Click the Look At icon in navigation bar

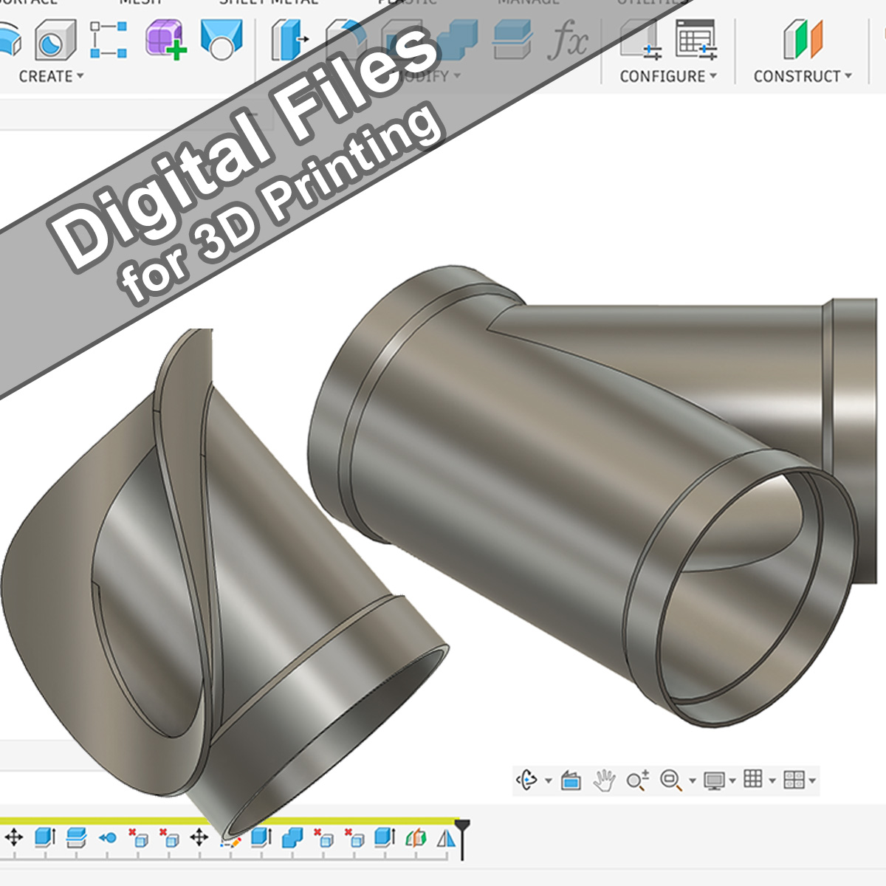click(x=571, y=780)
